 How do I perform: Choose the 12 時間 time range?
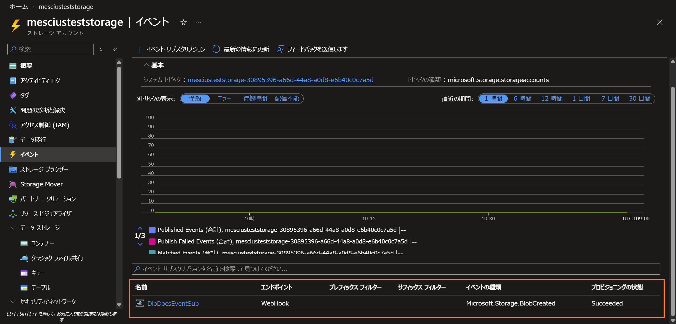point(552,98)
